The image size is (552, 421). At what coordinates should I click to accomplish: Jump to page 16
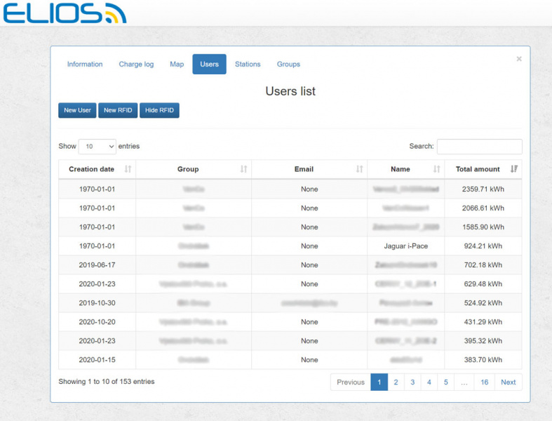point(485,382)
